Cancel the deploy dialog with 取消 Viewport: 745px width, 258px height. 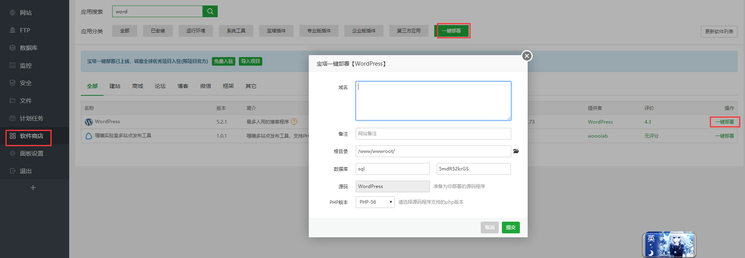pos(490,228)
